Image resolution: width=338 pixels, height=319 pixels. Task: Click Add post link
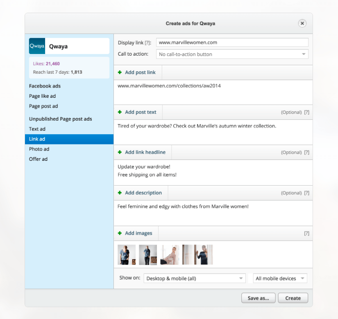[x=140, y=72]
